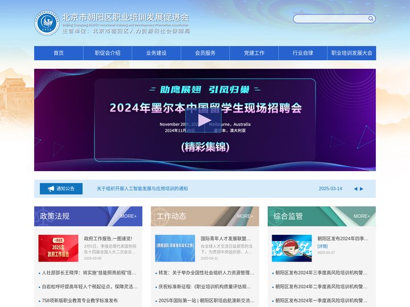Open article 人社部部长王晓萍 技能照亮前程

pyautogui.click(x=89, y=273)
